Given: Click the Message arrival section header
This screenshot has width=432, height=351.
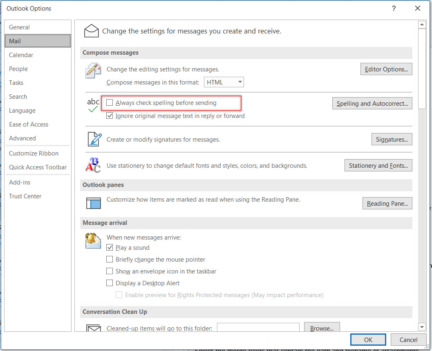Looking at the screenshot, I should pos(246,223).
